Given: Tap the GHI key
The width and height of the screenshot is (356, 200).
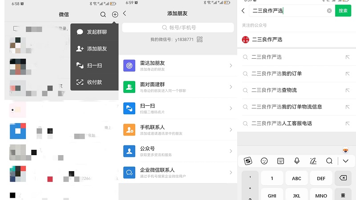Looking at the screenshot, I should point(272,195).
